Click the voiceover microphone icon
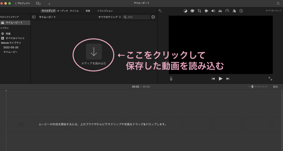Screen dimensions: 283x151 pos(171,79)
